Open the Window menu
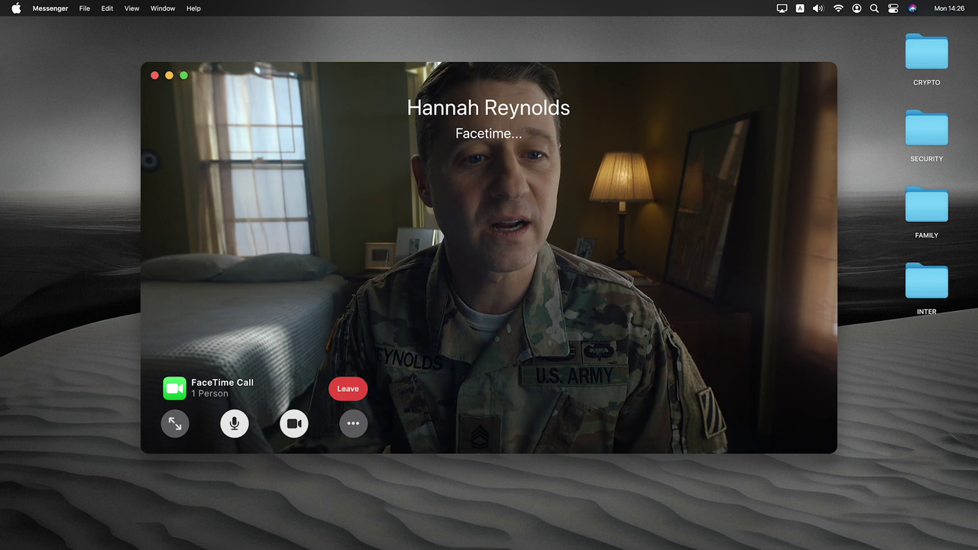Viewport: 978px width, 550px height. (163, 8)
